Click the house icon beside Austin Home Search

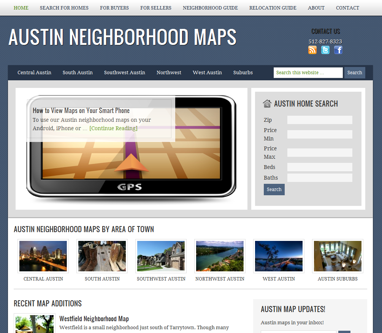click(267, 104)
